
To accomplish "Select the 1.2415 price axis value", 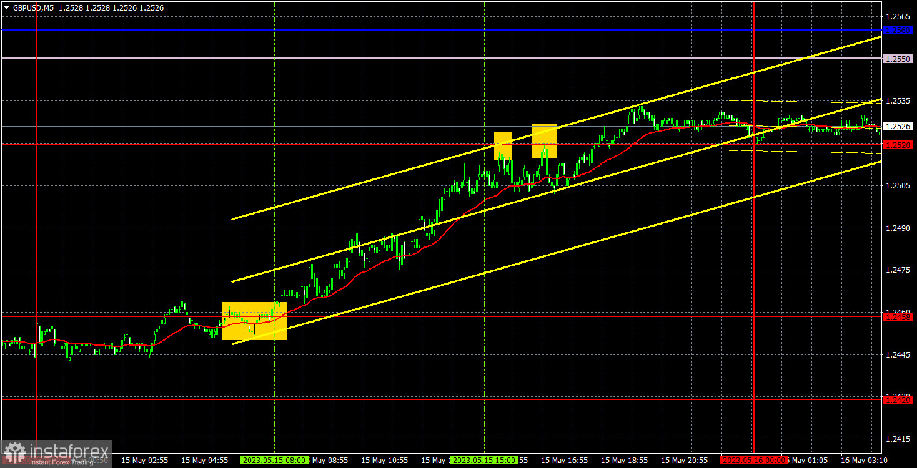I will click(x=898, y=439).
